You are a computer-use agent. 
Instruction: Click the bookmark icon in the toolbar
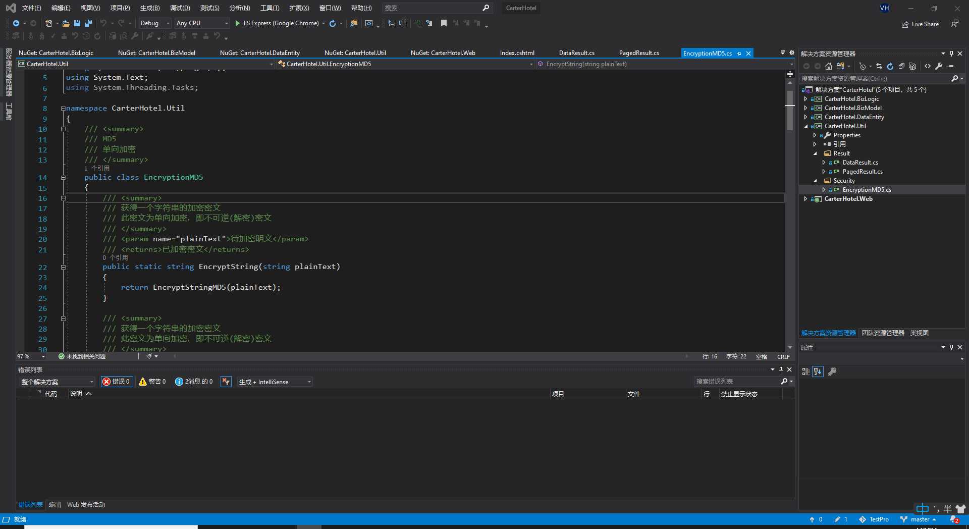coord(444,23)
